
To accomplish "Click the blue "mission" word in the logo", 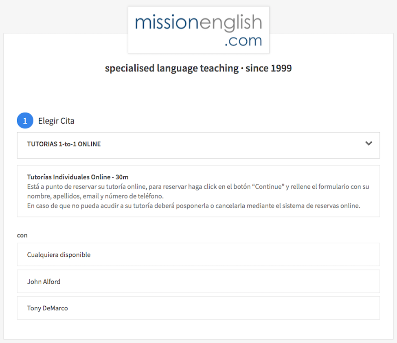I will pos(161,24).
